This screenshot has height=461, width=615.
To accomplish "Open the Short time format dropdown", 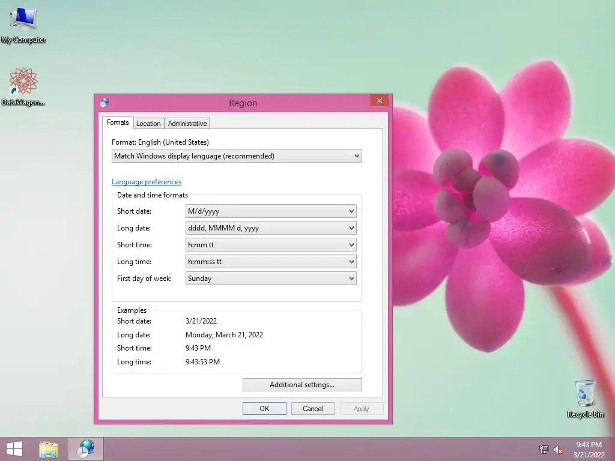I will point(271,245).
